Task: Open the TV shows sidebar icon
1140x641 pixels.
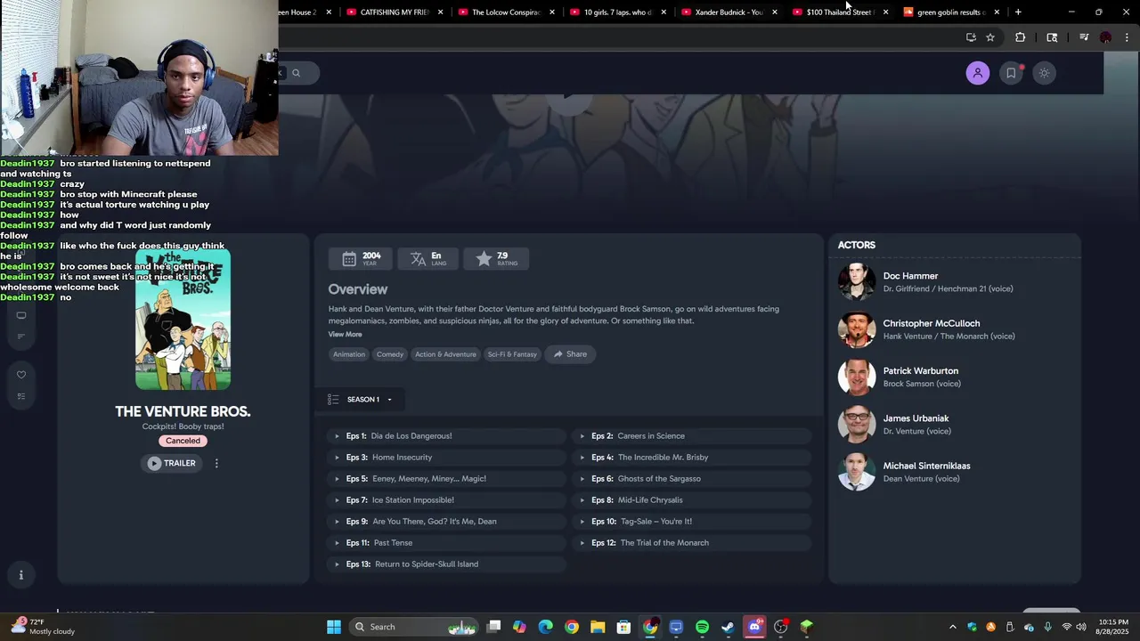Action: [21, 315]
